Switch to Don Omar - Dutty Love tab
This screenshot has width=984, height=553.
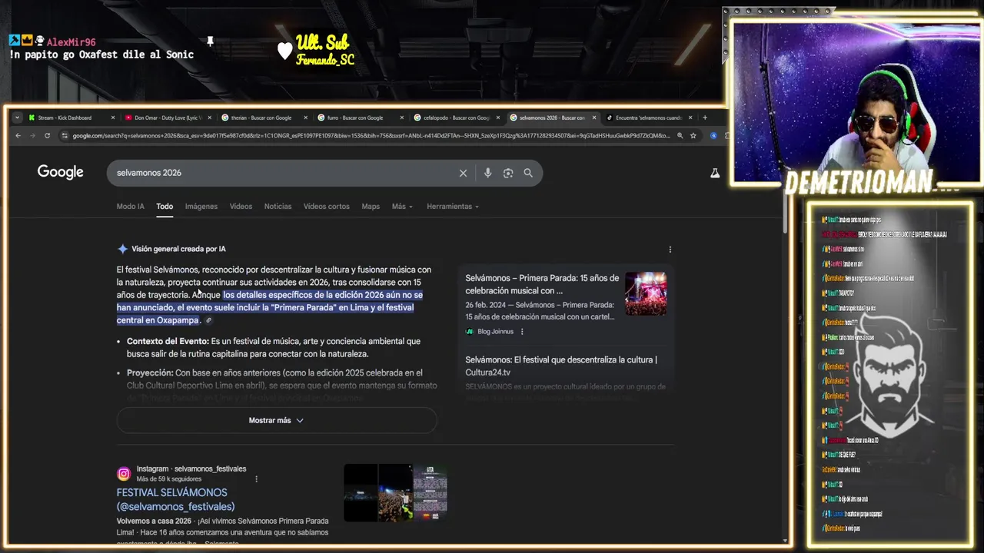pyautogui.click(x=167, y=118)
